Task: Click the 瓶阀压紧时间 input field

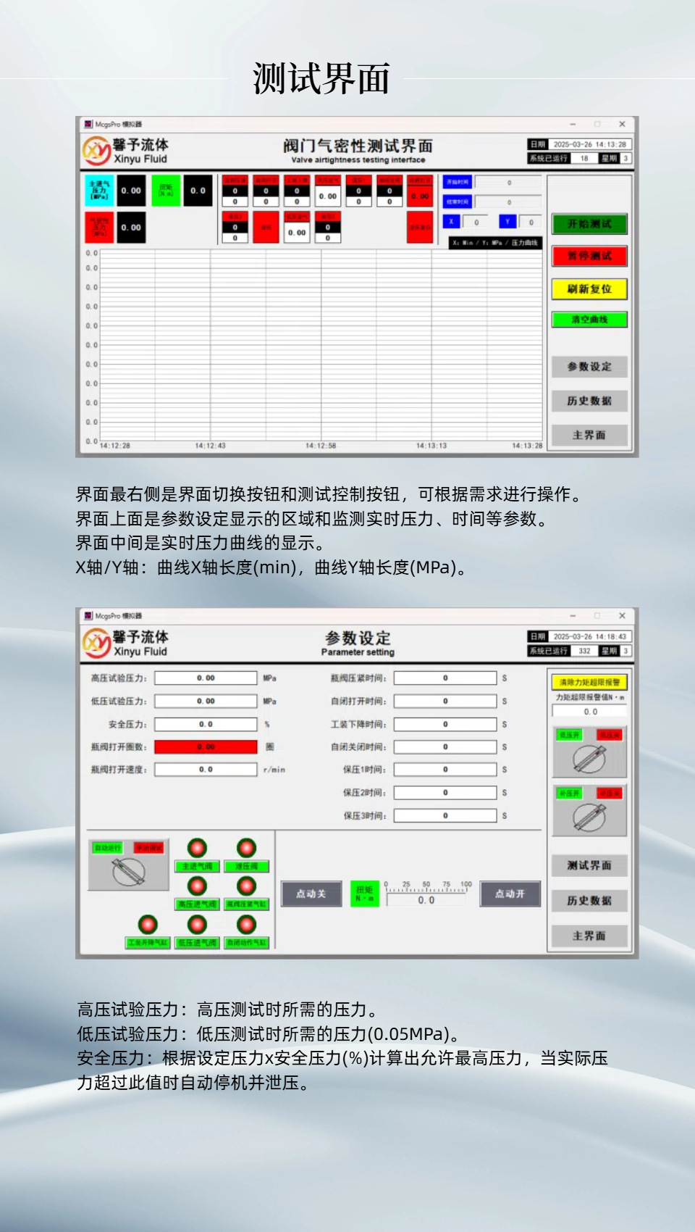Action: [x=445, y=678]
